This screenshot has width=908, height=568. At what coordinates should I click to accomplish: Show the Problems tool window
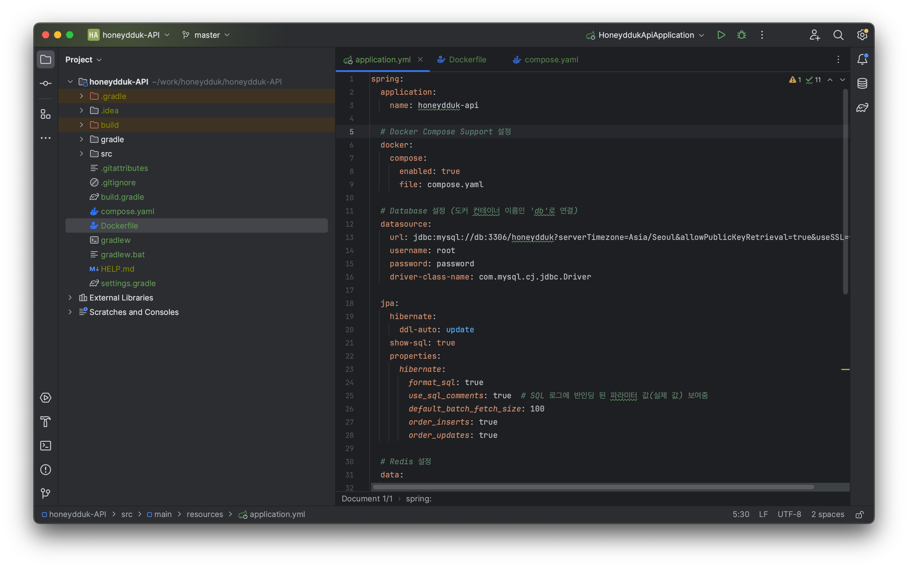click(x=46, y=470)
